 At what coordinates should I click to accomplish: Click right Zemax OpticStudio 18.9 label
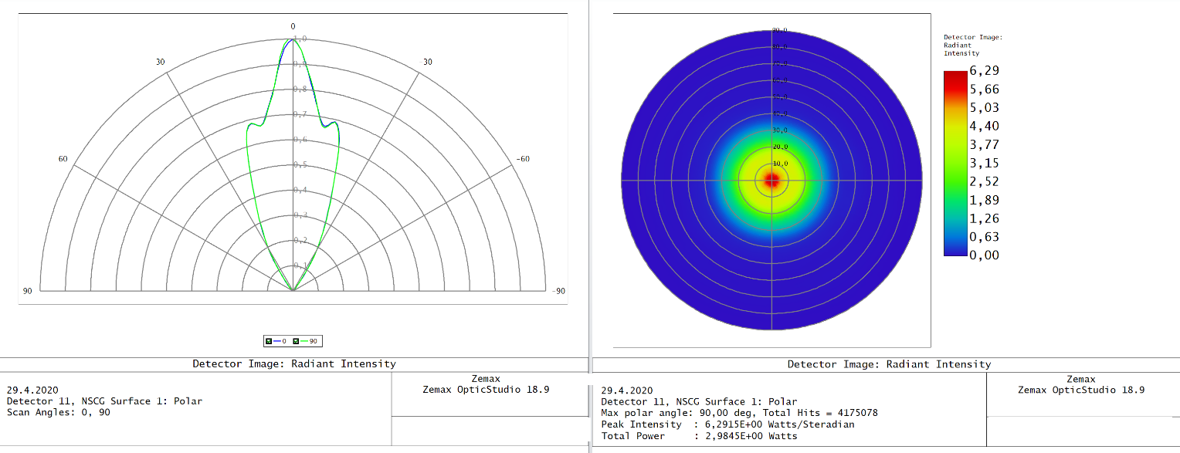pos(1081,390)
